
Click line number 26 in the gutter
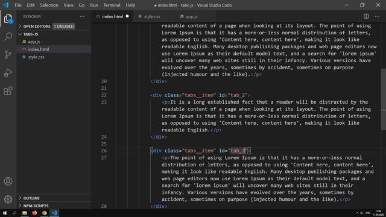[x=104, y=151]
